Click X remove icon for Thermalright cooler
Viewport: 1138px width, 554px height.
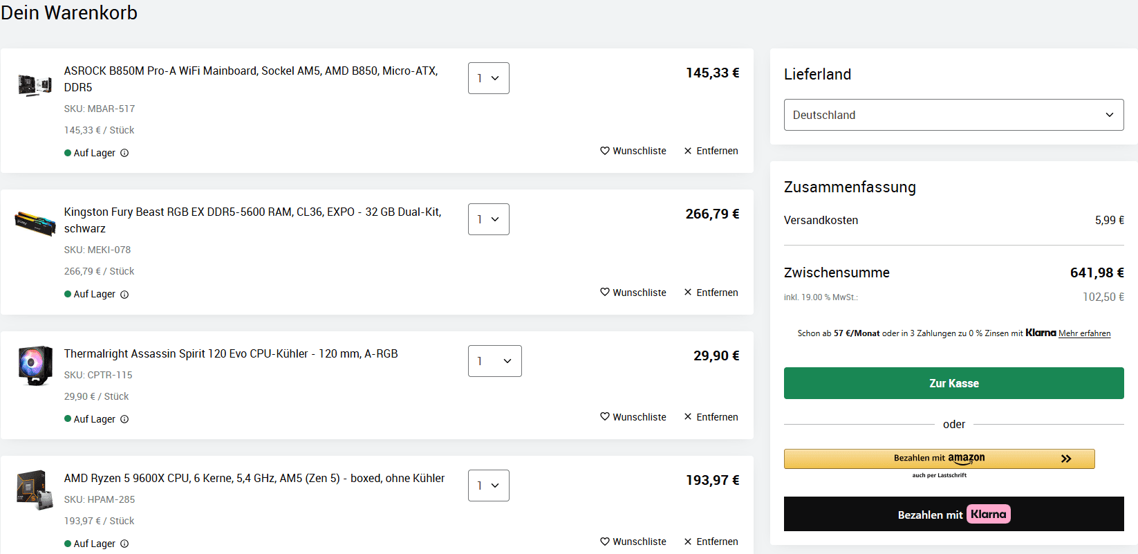tap(688, 417)
